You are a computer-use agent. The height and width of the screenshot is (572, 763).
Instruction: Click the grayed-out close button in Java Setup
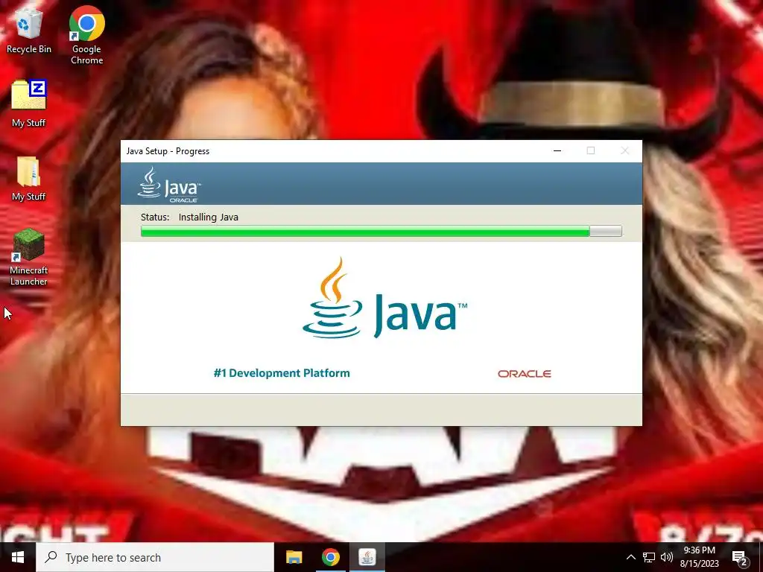[625, 150]
